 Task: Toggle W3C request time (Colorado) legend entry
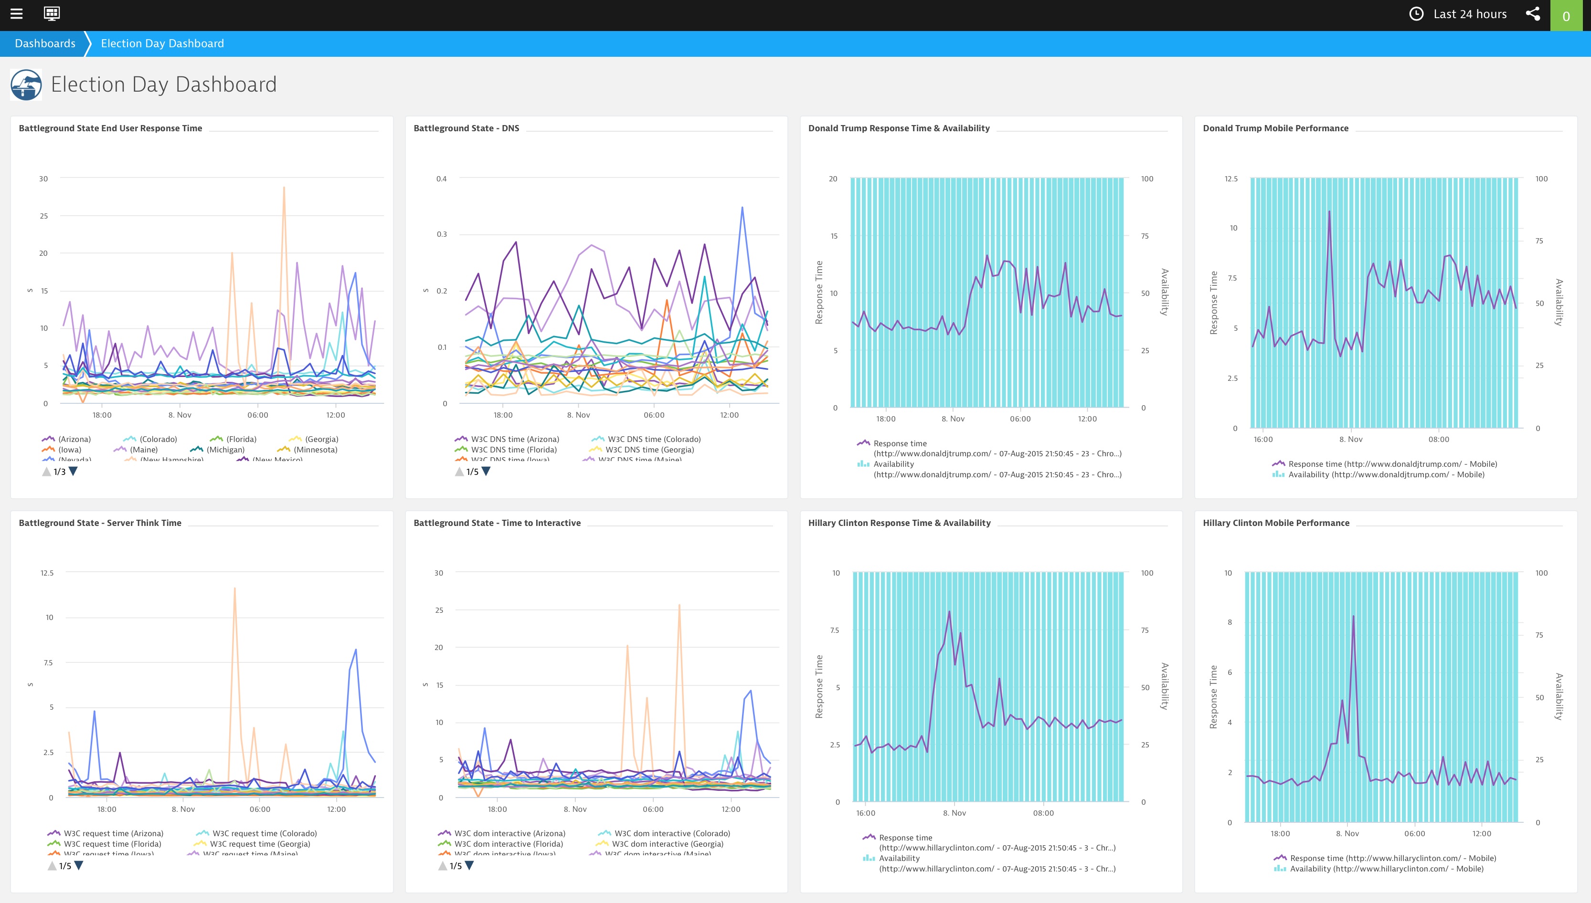256,833
